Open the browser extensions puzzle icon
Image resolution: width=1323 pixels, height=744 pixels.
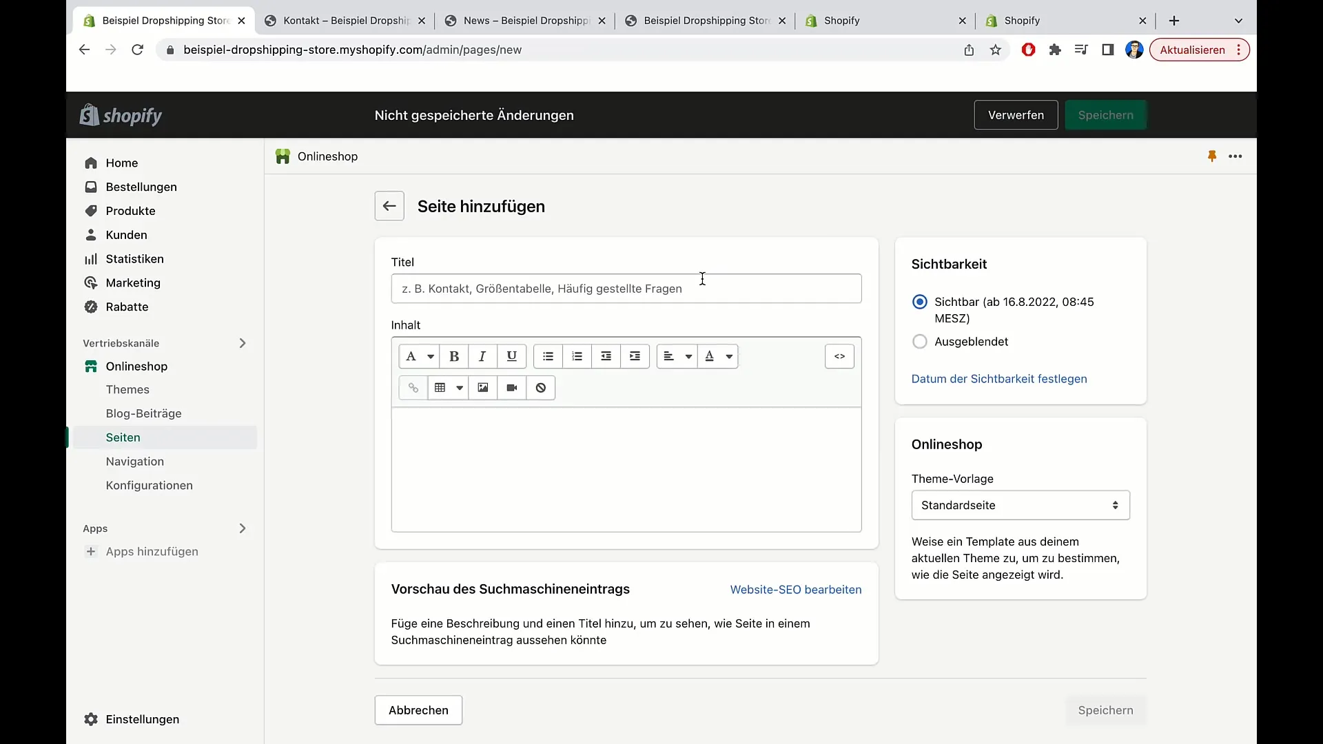(x=1055, y=50)
